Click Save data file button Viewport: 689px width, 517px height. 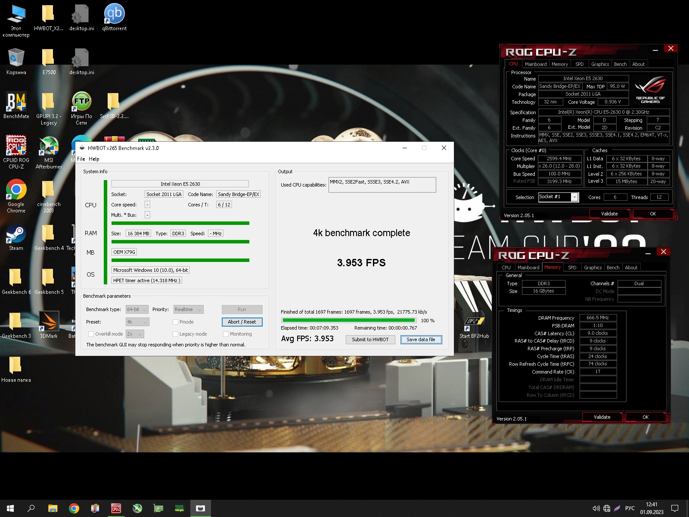tap(421, 339)
